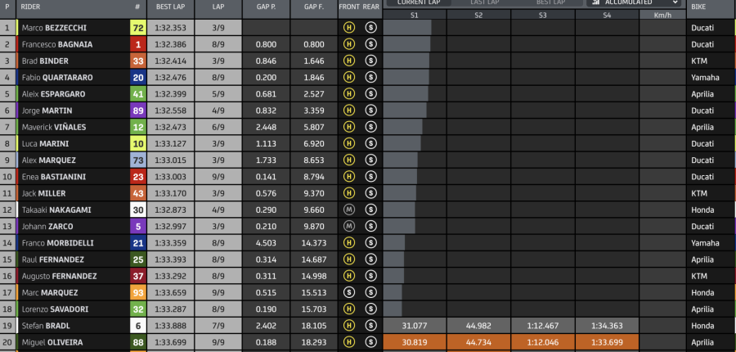The height and width of the screenshot is (352, 736).
Task: Select rider Marco BEZZECCHI
Action: (x=54, y=28)
